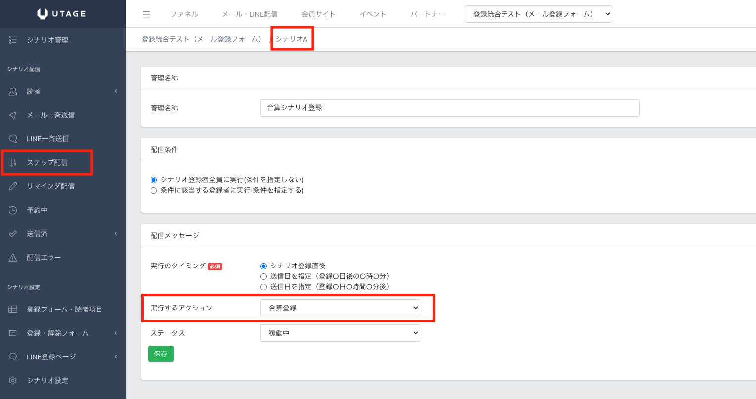Click the 予約中 clock icon

(13, 210)
